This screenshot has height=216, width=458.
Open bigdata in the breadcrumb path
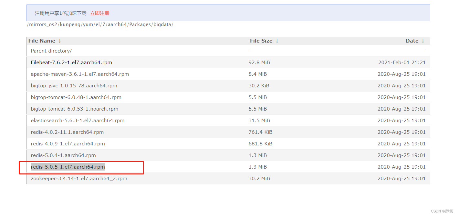click(162, 25)
